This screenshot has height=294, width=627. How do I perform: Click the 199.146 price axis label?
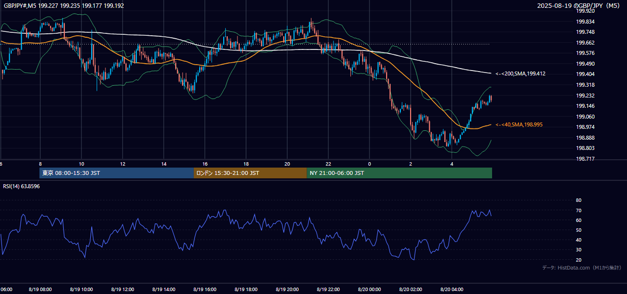pos(586,106)
